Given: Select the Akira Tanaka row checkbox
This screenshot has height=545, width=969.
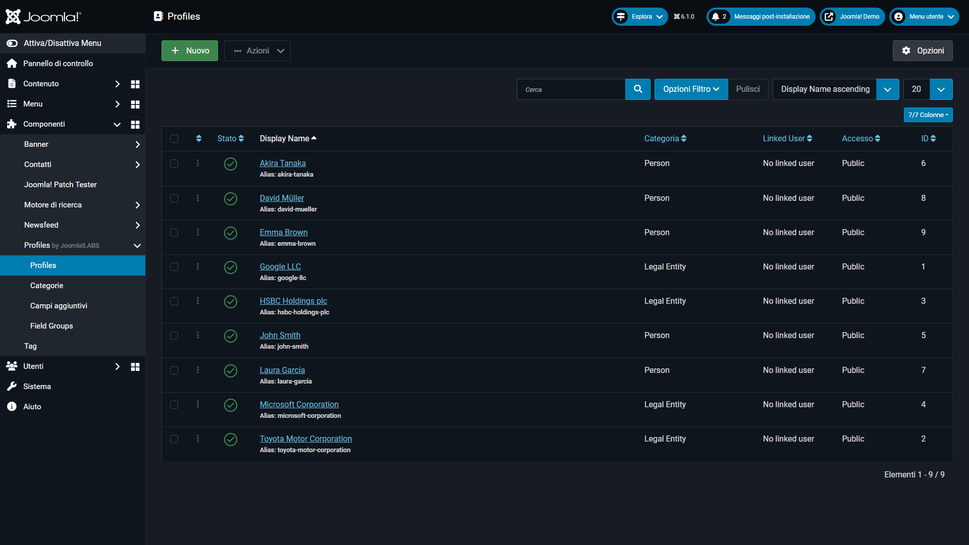Looking at the screenshot, I should point(174,163).
